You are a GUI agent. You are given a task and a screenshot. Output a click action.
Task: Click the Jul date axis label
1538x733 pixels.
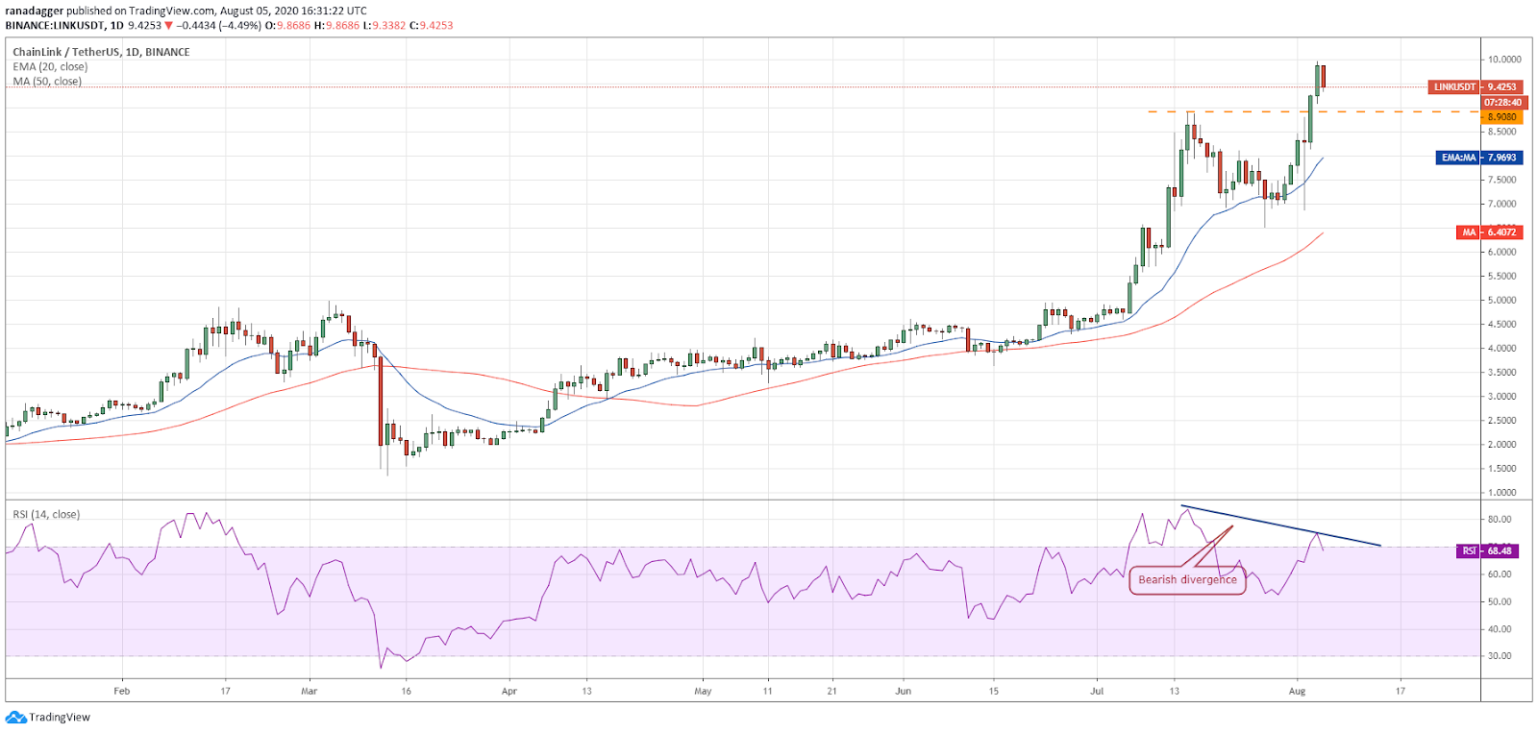(x=1097, y=691)
